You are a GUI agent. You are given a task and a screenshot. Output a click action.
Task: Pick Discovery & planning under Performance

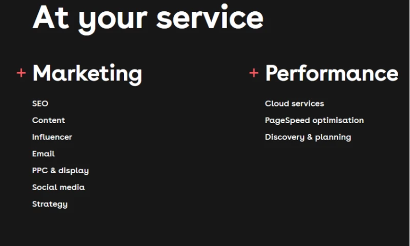pyautogui.click(x=307, y=137)
